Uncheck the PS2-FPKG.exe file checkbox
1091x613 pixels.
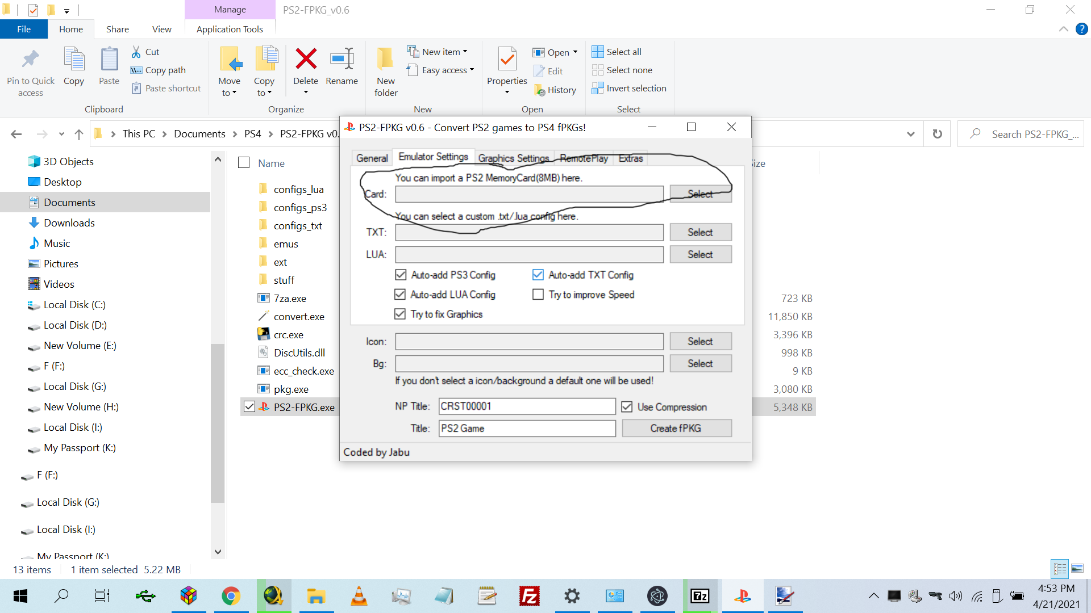click(x=249, y=407)
